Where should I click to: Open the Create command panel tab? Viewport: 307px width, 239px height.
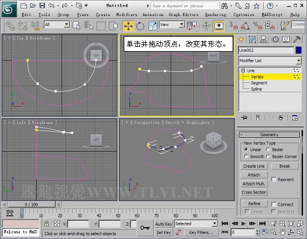[241, 39]
